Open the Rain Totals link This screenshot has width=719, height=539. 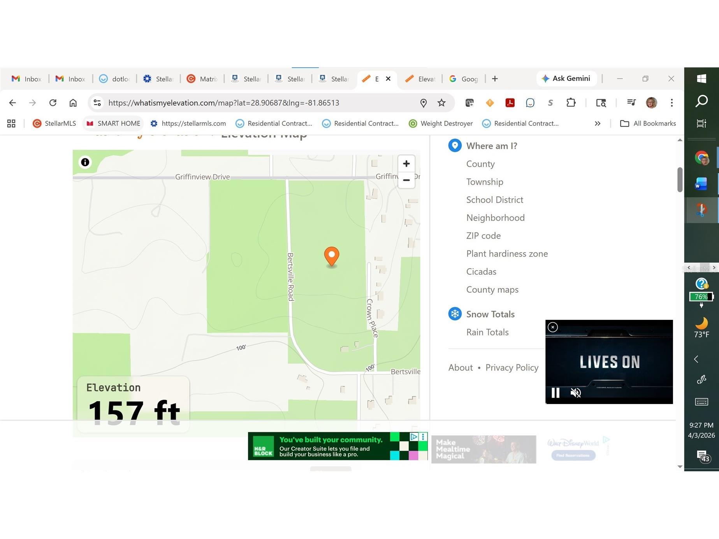pyautogui.click(x=487, y=332)
